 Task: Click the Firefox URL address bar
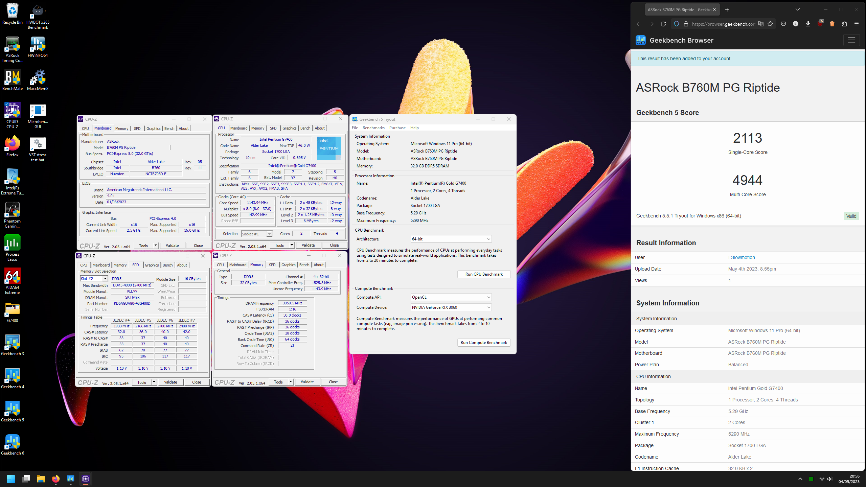point(723,24)
